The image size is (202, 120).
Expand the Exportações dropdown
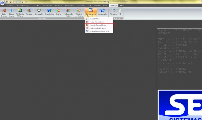click(39, 12)
